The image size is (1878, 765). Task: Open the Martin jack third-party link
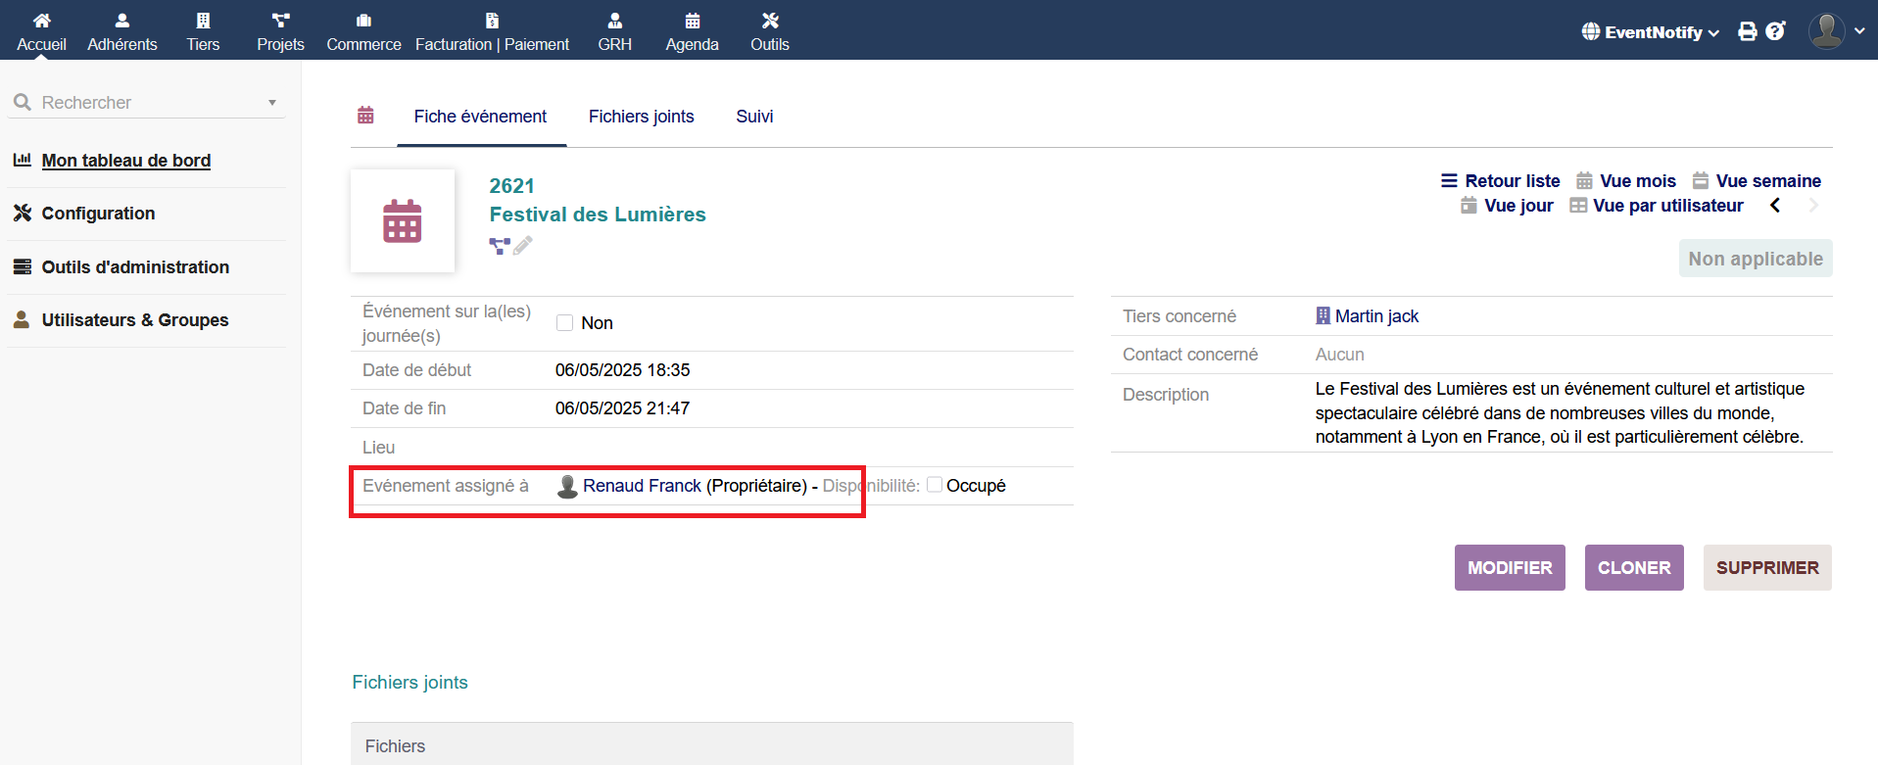tap(1375, 316)
